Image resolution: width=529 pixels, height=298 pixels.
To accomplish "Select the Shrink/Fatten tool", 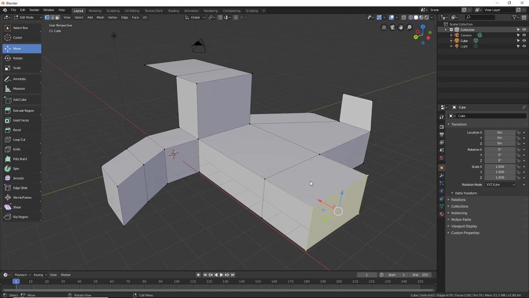I will [21, 197].
